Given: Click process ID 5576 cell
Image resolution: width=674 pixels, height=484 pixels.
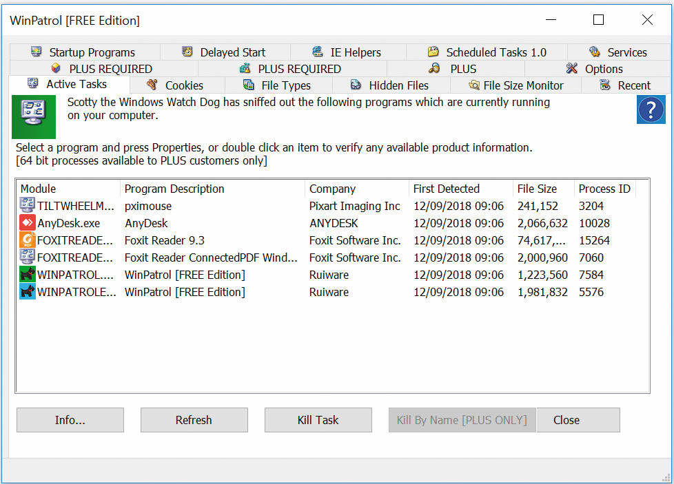Looking at the screenshot, I should [x=591, y=292].
